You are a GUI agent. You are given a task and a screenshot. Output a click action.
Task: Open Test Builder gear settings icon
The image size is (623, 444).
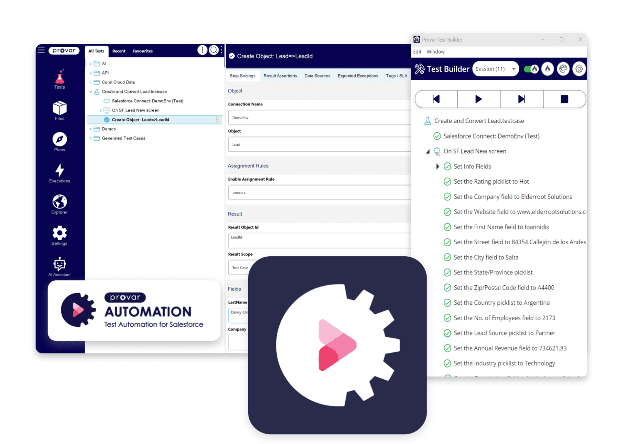[579, 69]
